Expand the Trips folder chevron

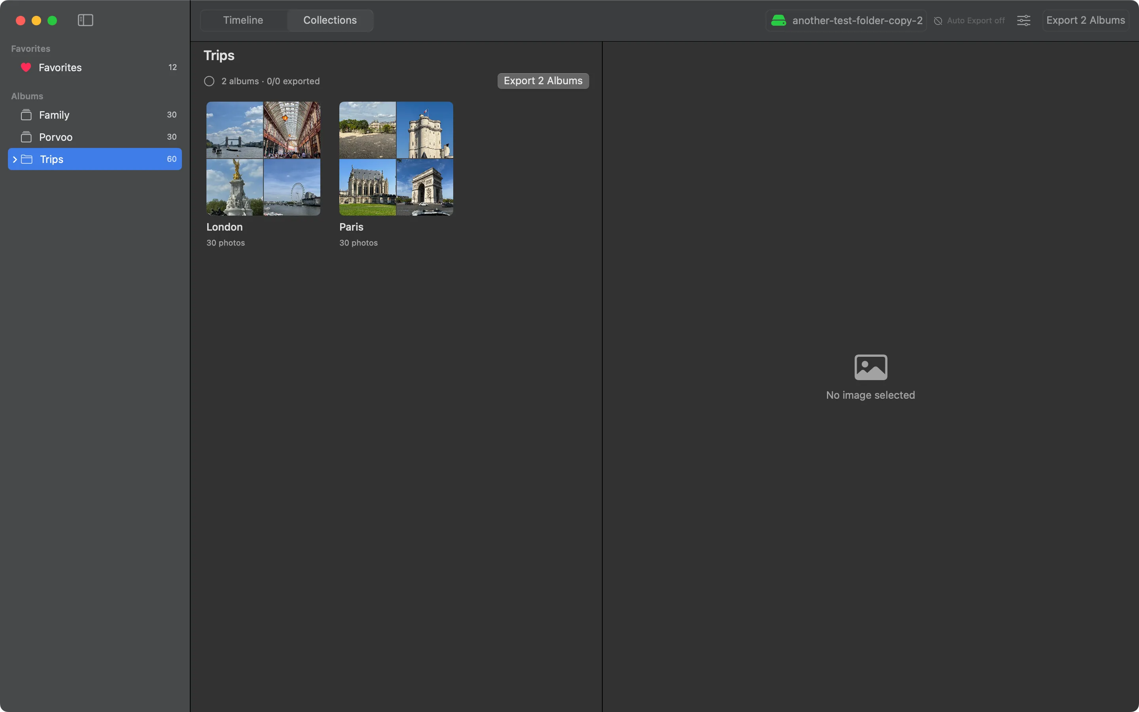[x=15, y=159]
